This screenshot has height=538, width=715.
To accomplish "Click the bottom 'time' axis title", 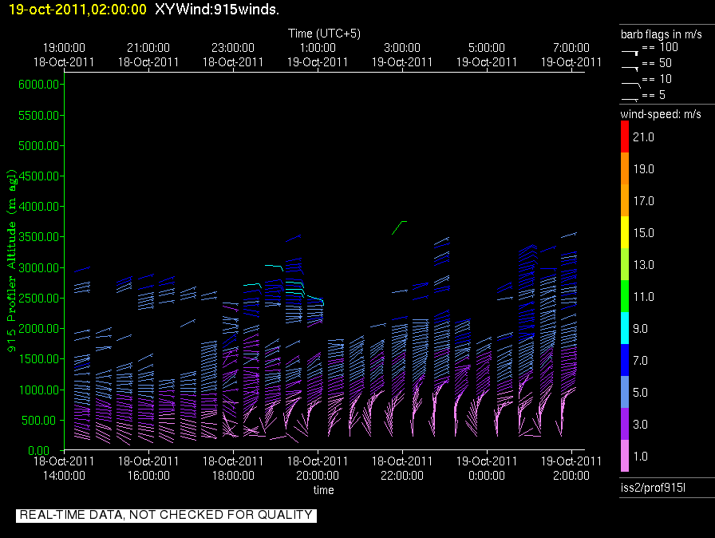I will [323, 490].
